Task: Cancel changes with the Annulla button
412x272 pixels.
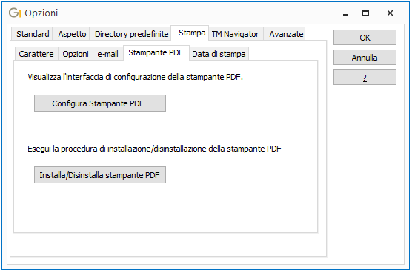Action: 365,58
